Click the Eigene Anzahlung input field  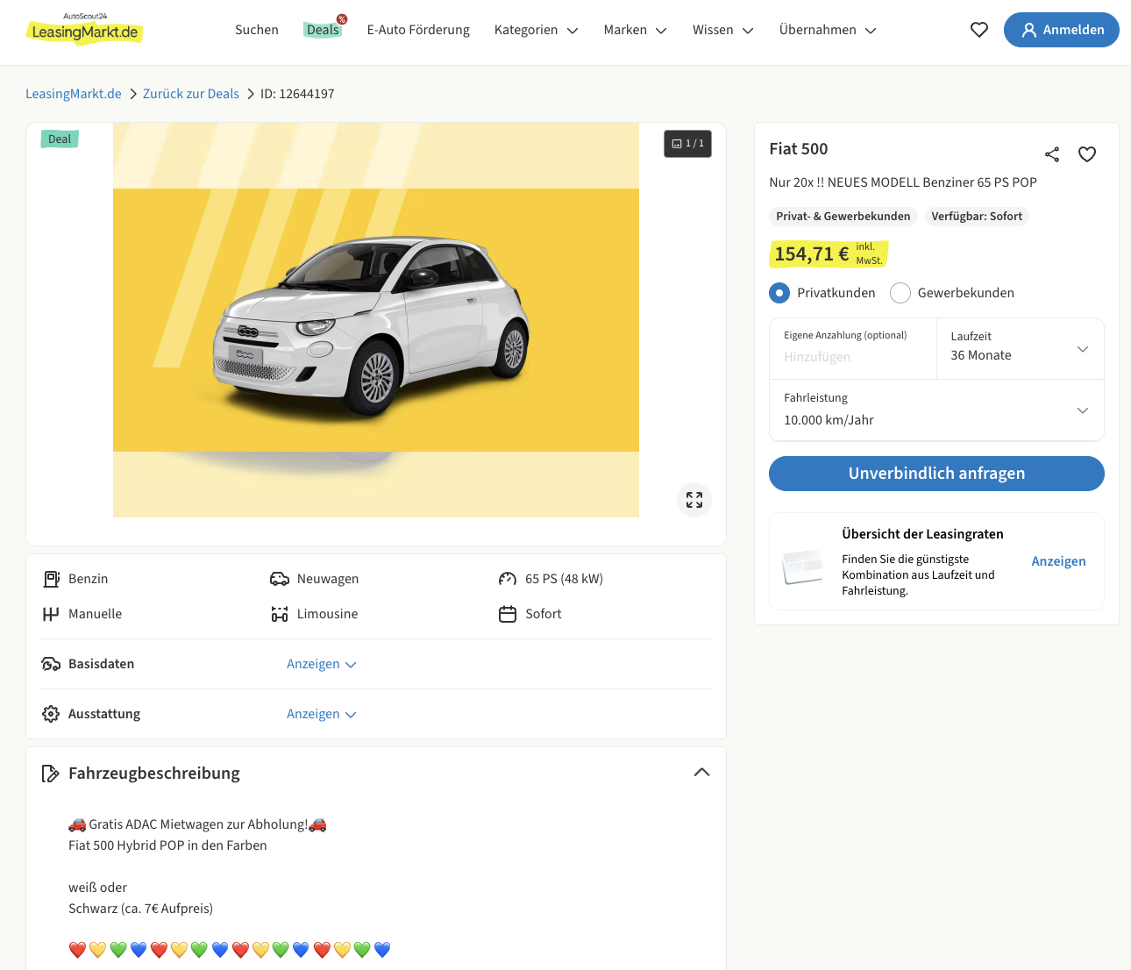pos(852,357)
